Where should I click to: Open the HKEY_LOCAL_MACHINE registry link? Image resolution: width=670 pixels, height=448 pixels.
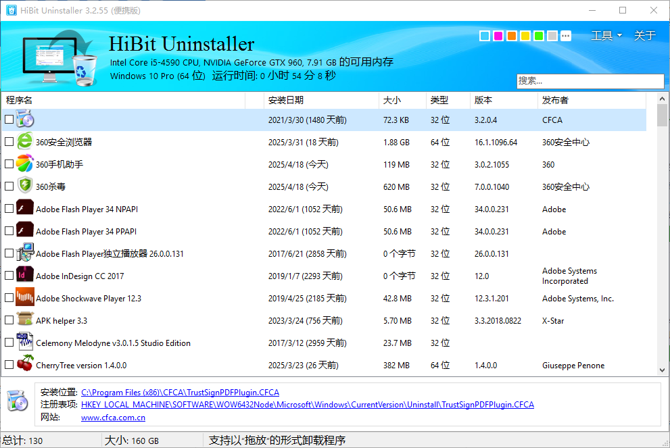pos(308,405)
